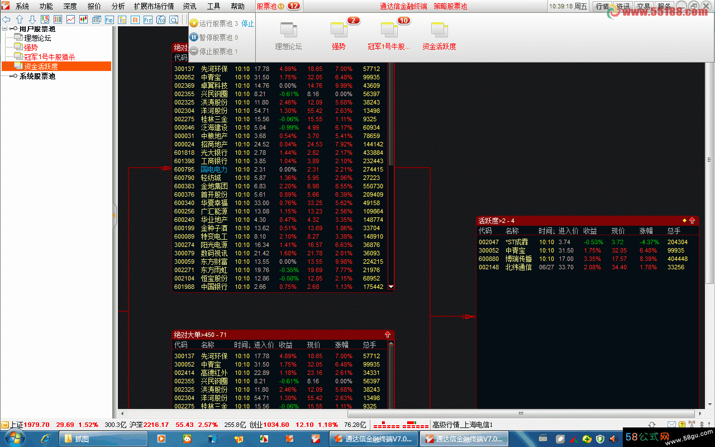Click the red up arrow on 绝对大单 panel
The width and height of the screenshot is (715, 447).
(388, 335)
